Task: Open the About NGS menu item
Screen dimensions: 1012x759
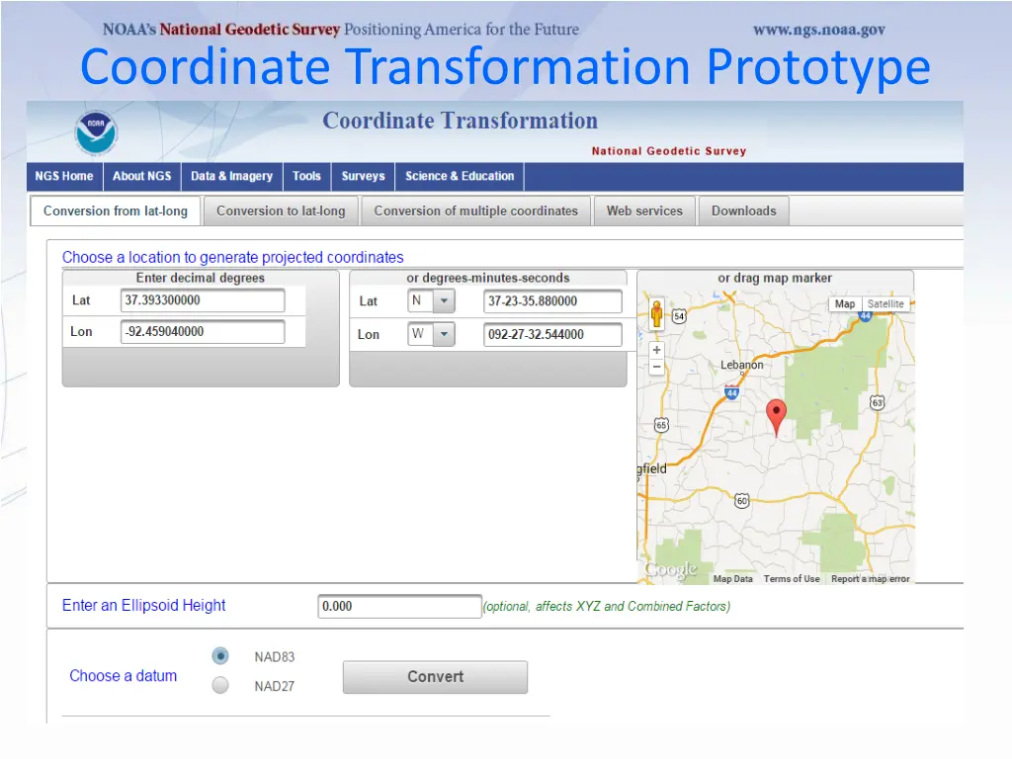Action: pos(142,176)
